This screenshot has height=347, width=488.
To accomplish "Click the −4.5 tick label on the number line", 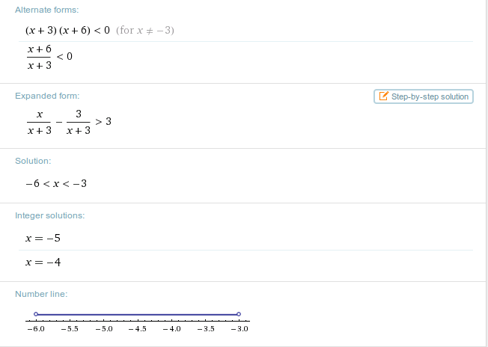I will 136,328.
